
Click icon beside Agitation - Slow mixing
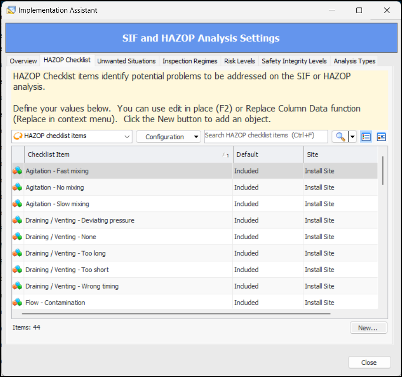click(17, 204)
